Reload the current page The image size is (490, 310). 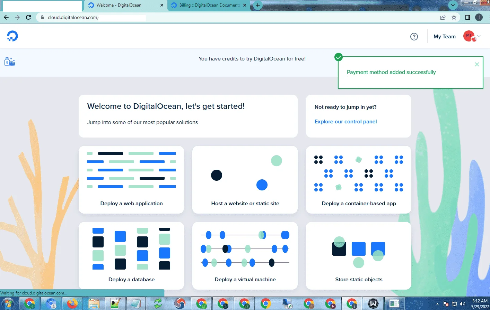tap(28, 17)
